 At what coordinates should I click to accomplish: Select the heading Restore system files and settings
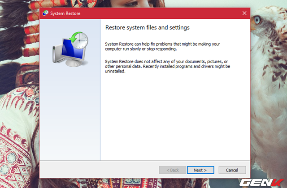point(148,28)
